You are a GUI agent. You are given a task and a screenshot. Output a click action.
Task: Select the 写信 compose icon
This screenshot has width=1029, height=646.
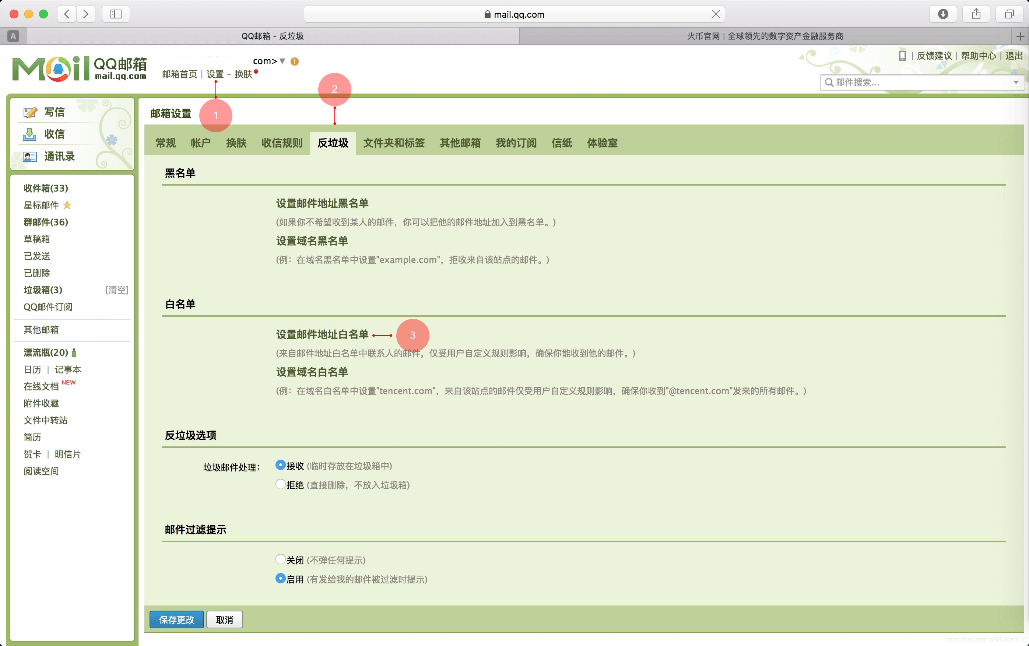pyautogui.click(x=30, y=112)
